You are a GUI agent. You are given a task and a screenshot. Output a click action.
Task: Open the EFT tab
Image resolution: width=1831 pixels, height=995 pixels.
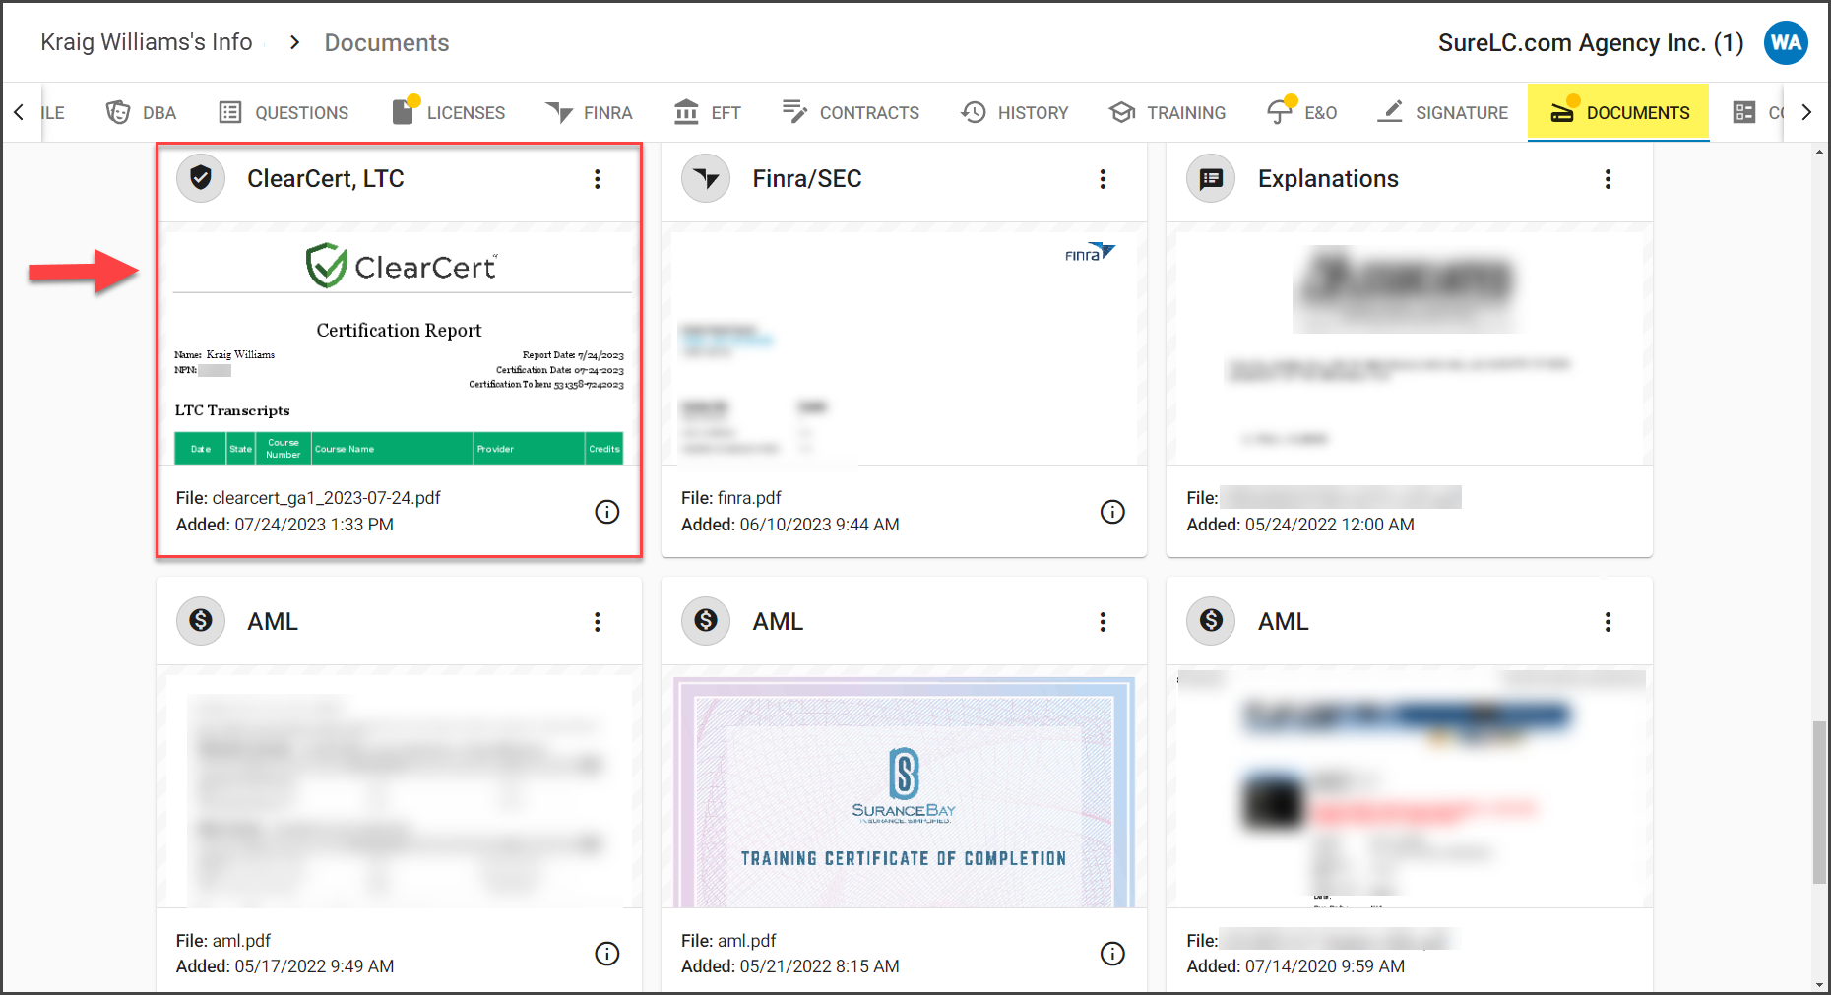coord(708,112)
